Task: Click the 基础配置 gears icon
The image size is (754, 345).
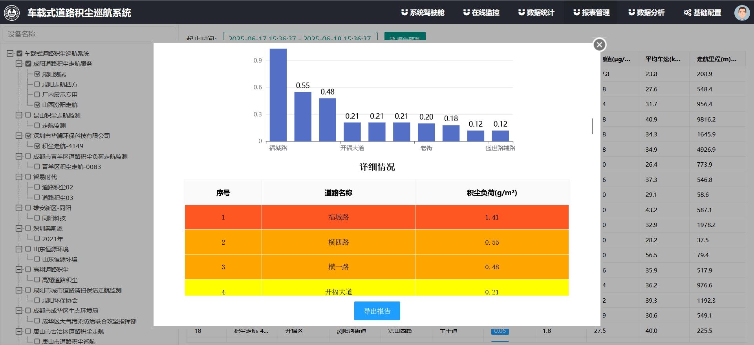Action: [x=687, y=13]
